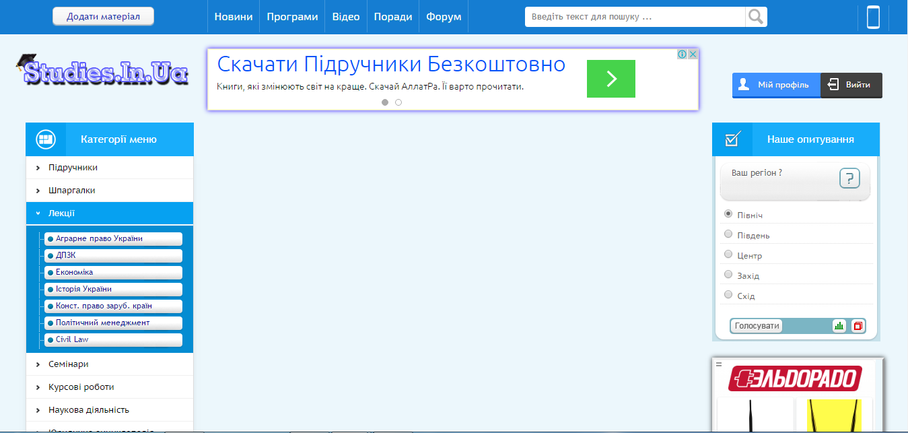Viewport: 908px width, 433px height.
Task: Select the Схід radio button
Action: click(728, 295)
